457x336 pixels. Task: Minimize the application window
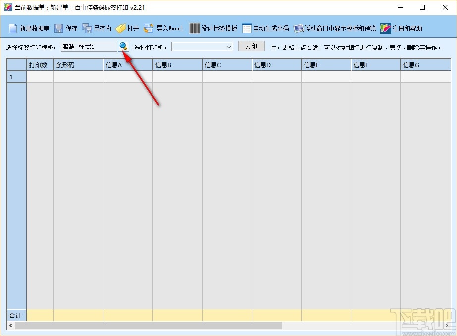tap(400, 7)
